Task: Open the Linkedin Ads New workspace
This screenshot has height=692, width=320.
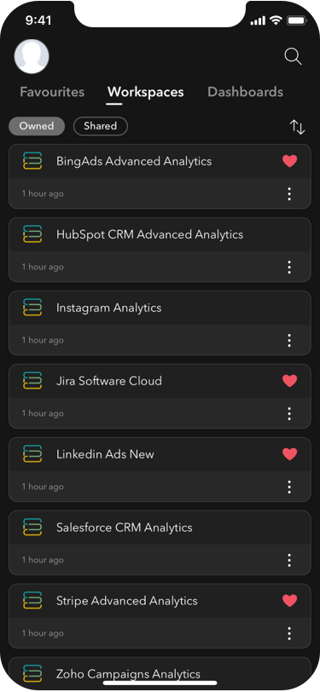Action: (x=160, y=470)
